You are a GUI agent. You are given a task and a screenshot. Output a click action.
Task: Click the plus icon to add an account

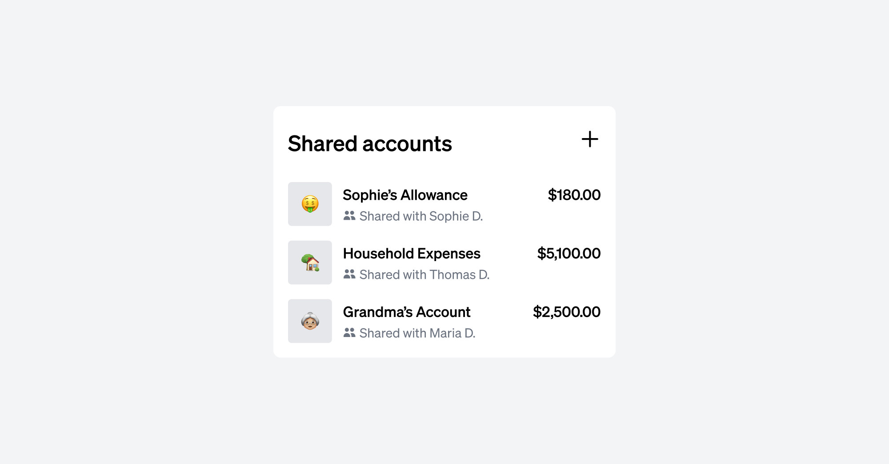tap(590, 139)
